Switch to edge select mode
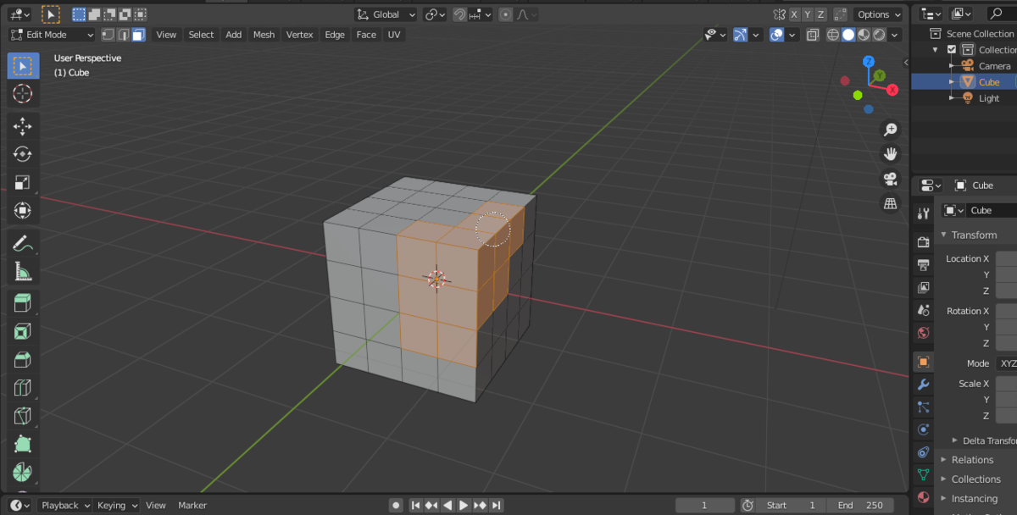Viewport: 1017px width, 515px height. point(123,35)
